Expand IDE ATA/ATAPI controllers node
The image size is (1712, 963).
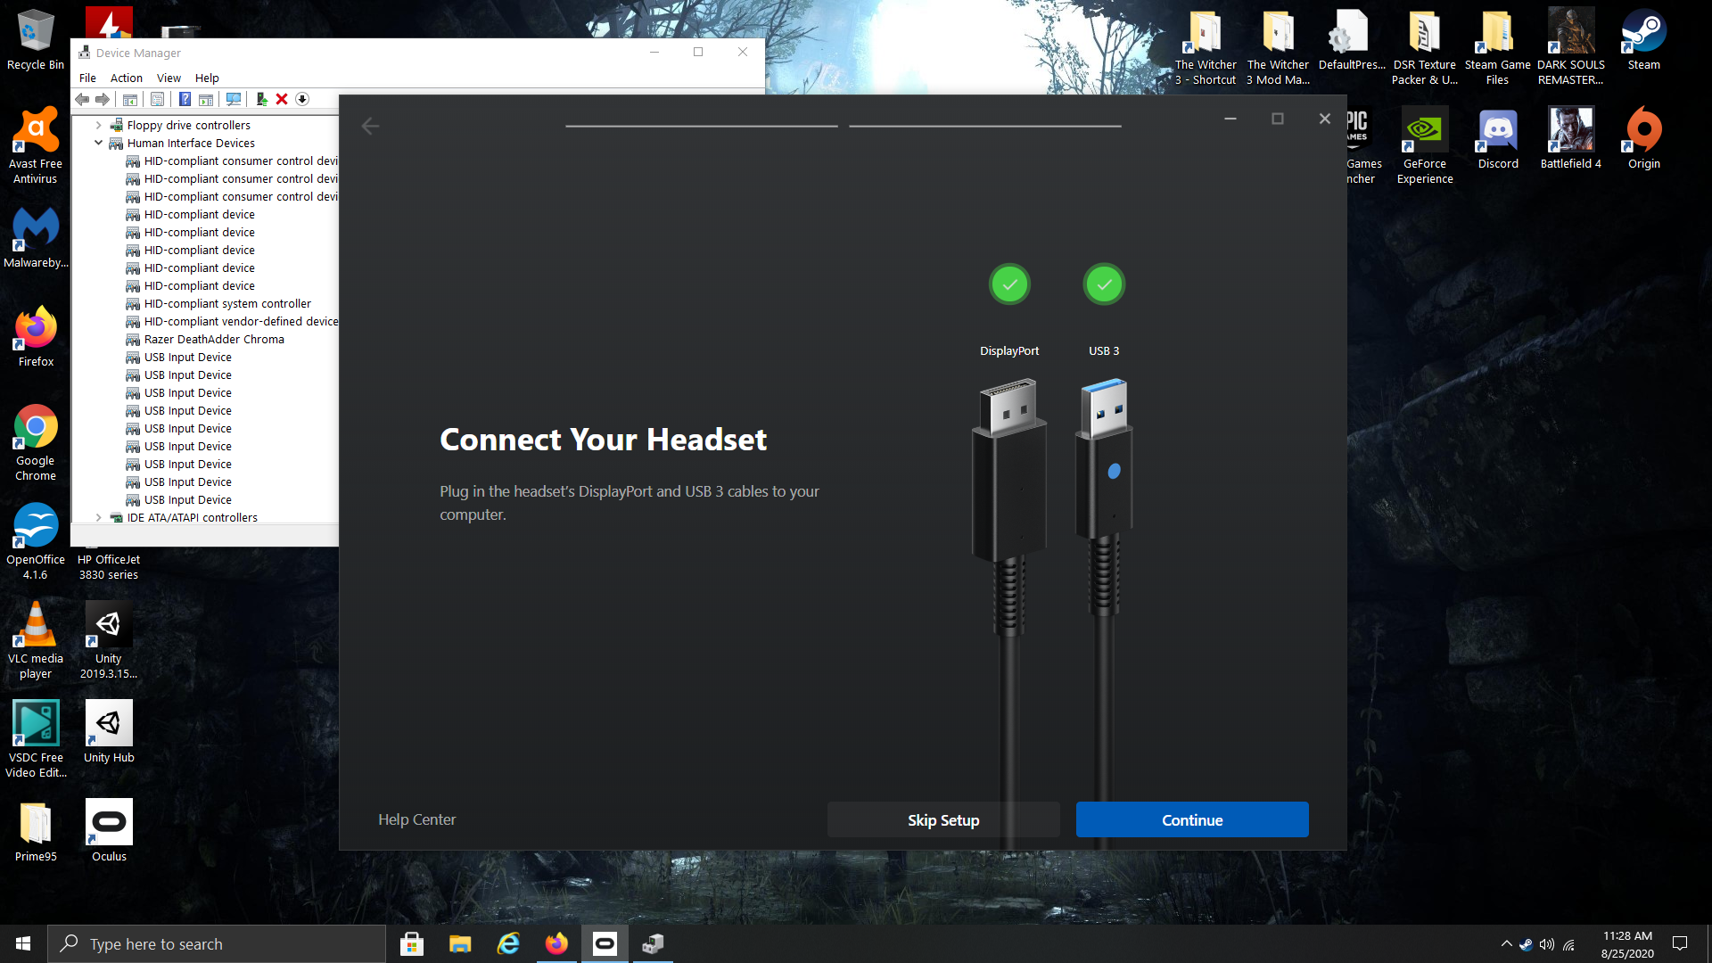[x=99, y=517]
